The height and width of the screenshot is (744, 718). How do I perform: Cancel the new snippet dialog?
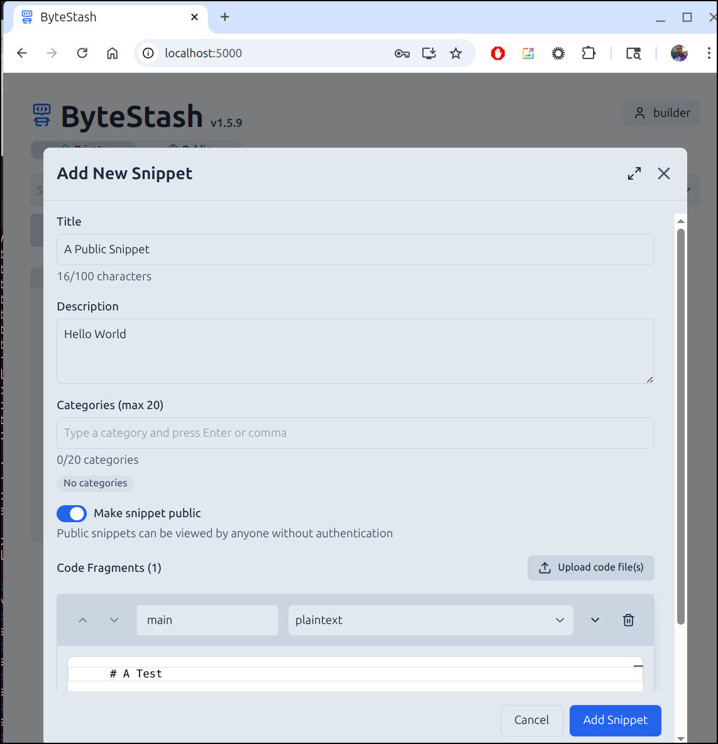click(x=531, y=720)
